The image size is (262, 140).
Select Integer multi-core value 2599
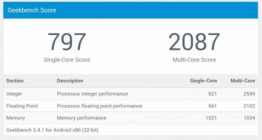tap(249, 94)
